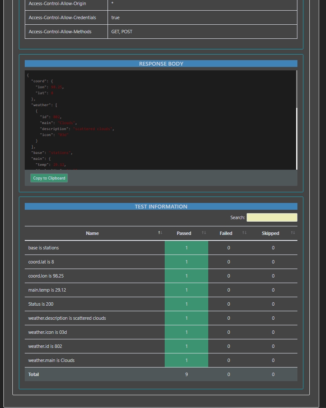This screenshot has height=408, width=326.
Task: Click passed cell for 'Status is 200'
Action: coord(186,304)
